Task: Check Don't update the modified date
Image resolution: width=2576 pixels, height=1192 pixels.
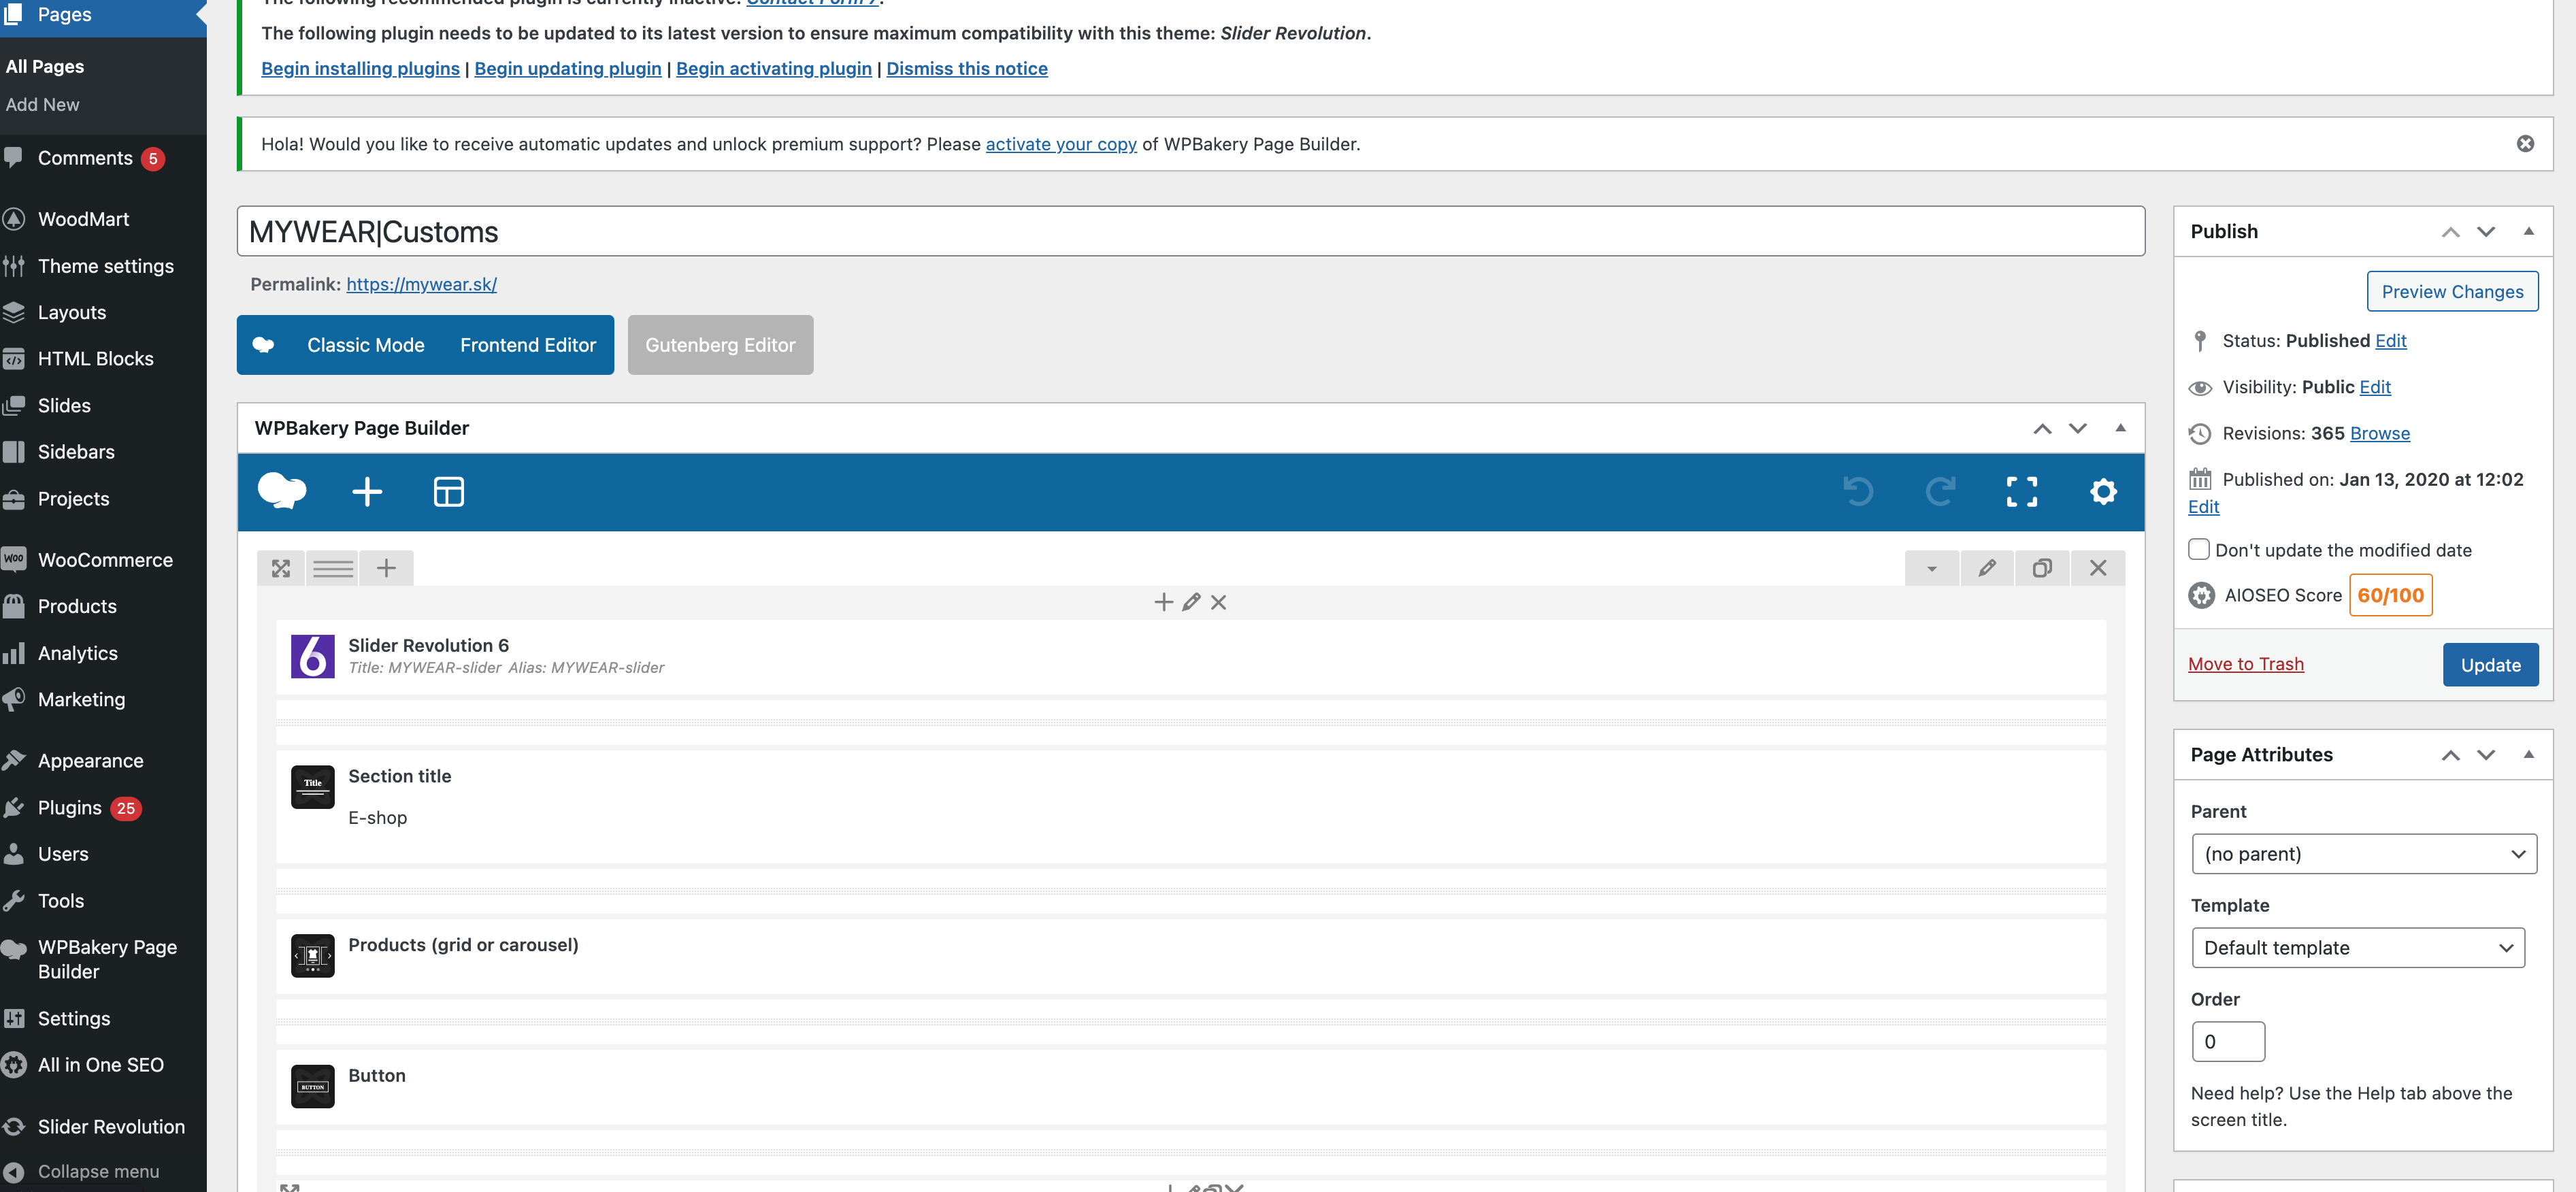Action: [x=2198, y=549]
